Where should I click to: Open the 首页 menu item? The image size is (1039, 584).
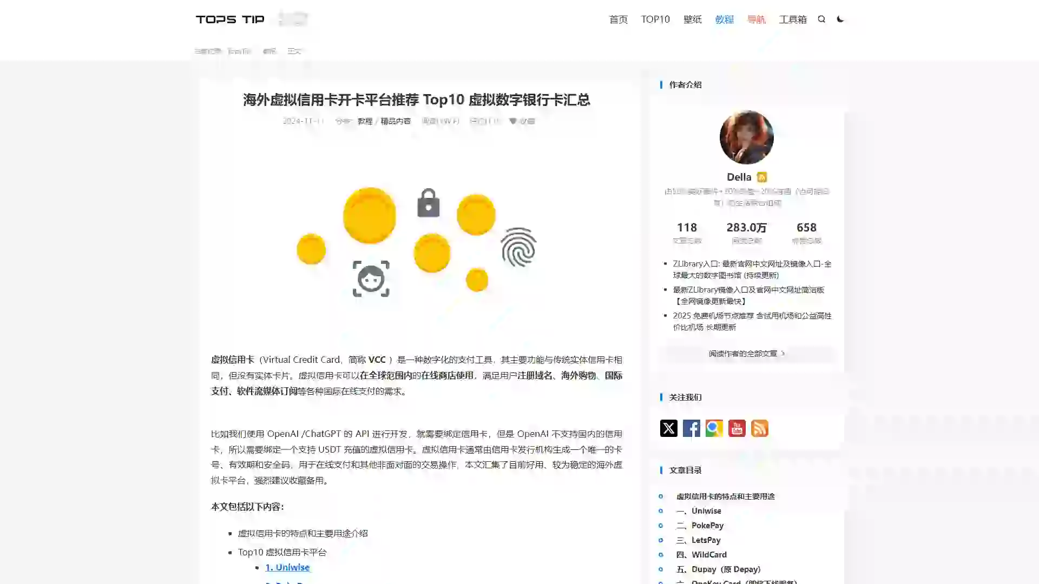click(x=619, y=19)
